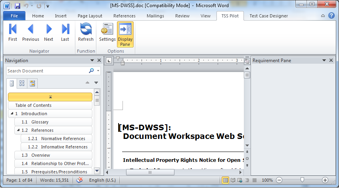The image size is (339, 188).
Task: Go to next heading arrow
Action: pos(96,83)
